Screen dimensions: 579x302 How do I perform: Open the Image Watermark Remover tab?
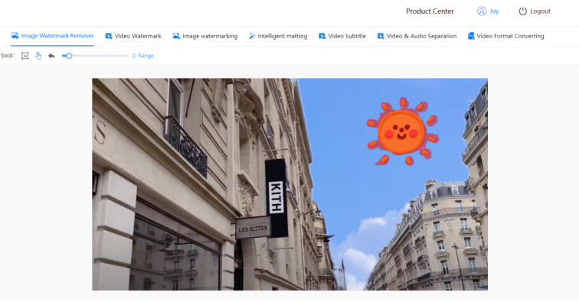tap(52, 36)
